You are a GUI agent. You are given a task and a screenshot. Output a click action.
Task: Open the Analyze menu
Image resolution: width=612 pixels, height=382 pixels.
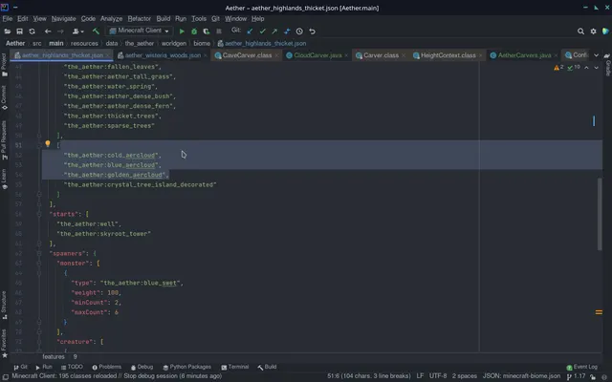[111, 19]
